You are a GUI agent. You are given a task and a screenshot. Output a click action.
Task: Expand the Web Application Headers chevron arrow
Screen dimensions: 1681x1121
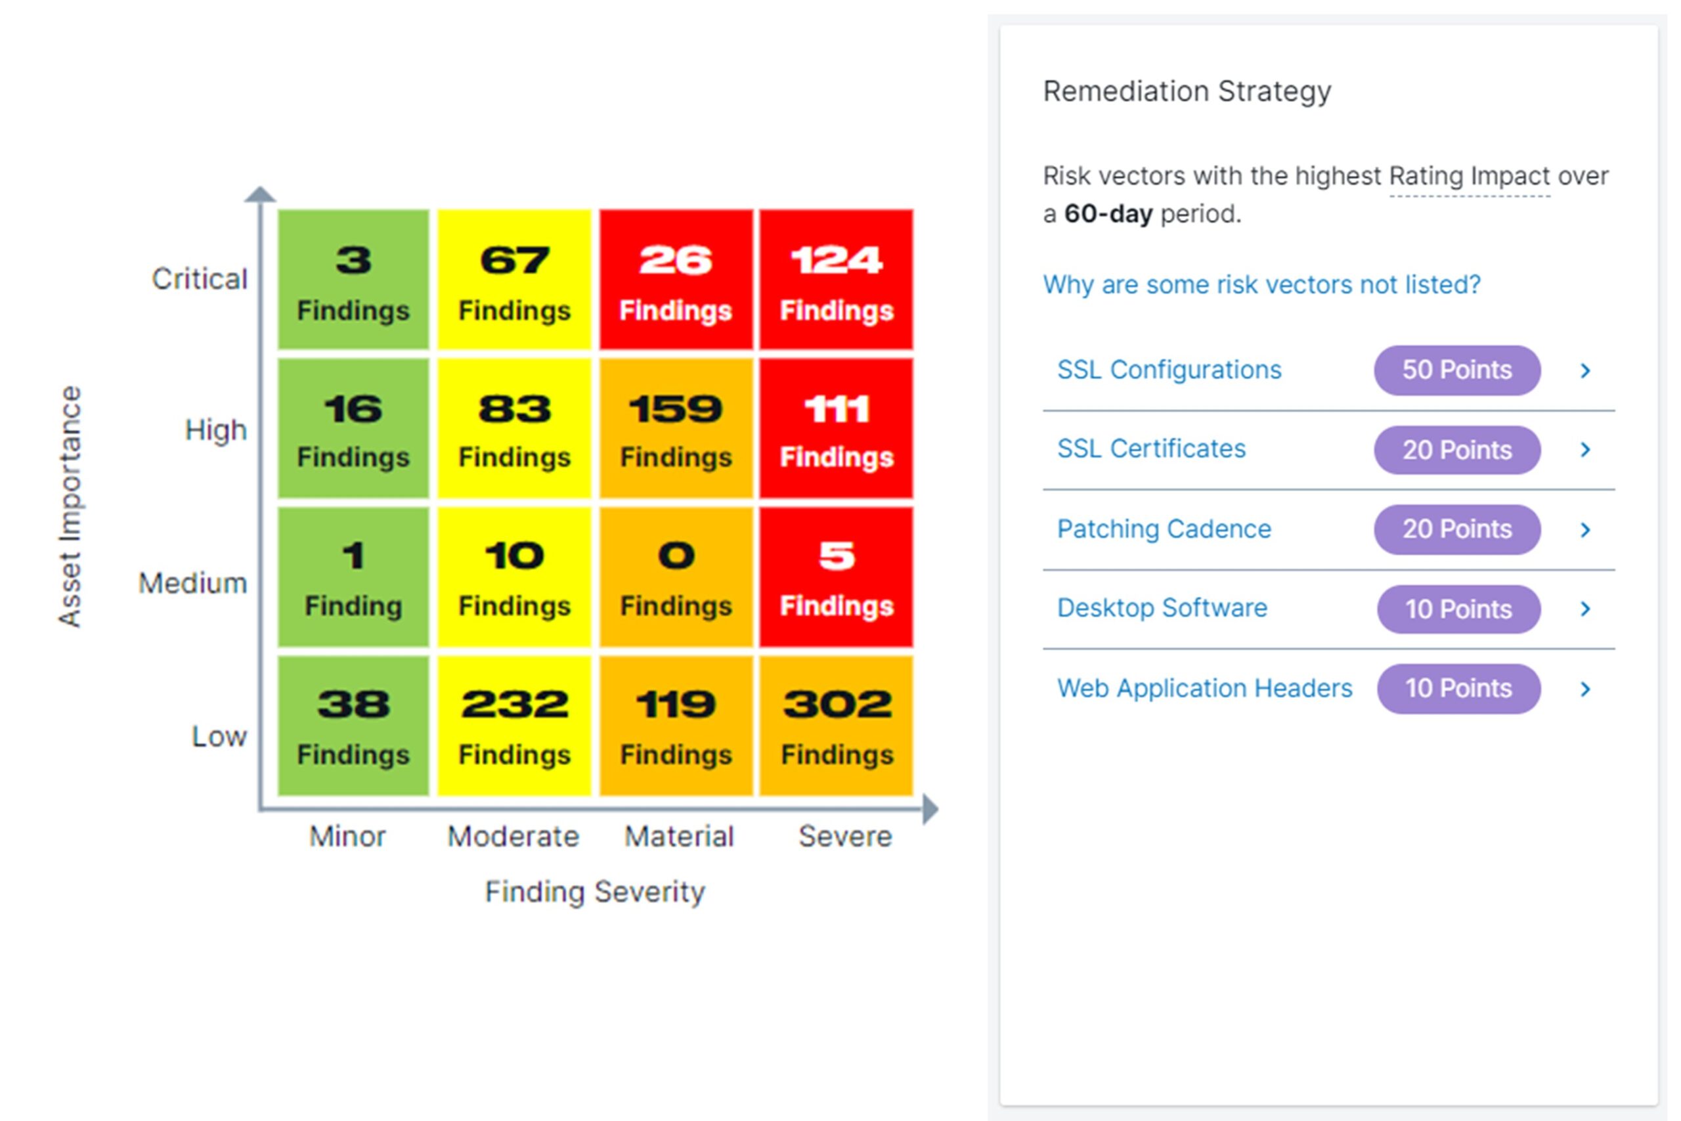1584,689
